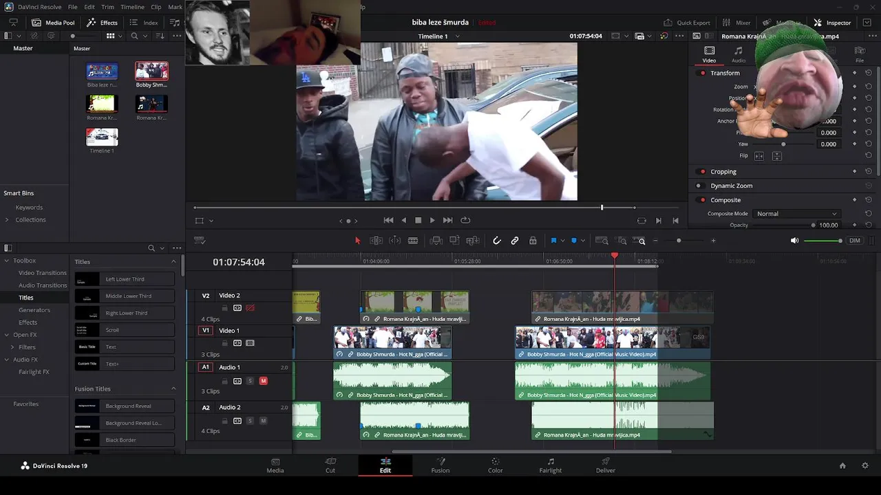Switch to the Color page
Screen dimensions: 881x495
pyautogui.click(x=496, y=465)
